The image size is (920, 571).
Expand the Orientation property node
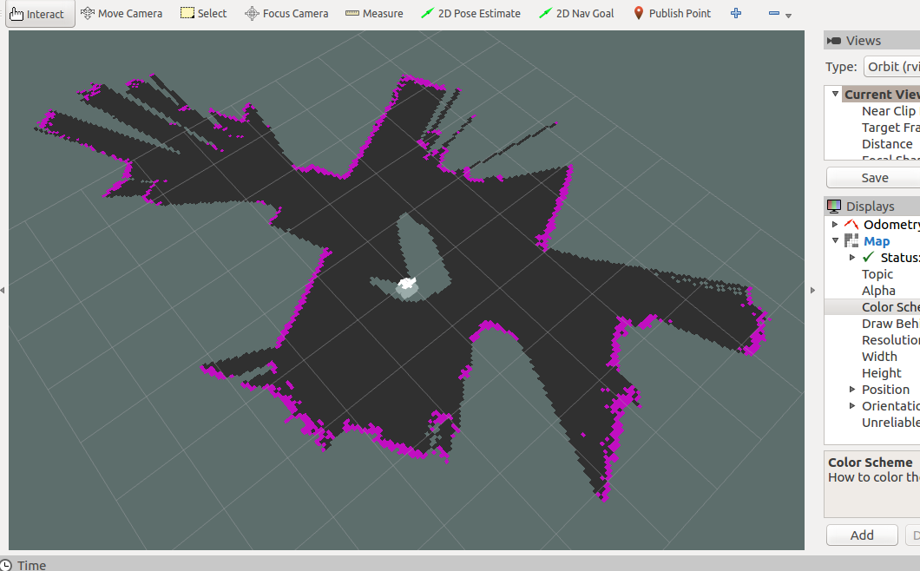click(x=852, y=405)
